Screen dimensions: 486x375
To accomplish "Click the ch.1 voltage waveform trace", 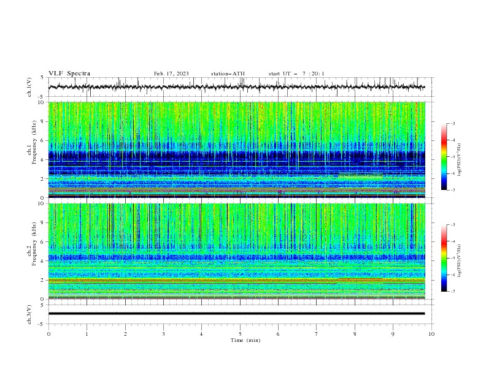I will coord(236,87).
